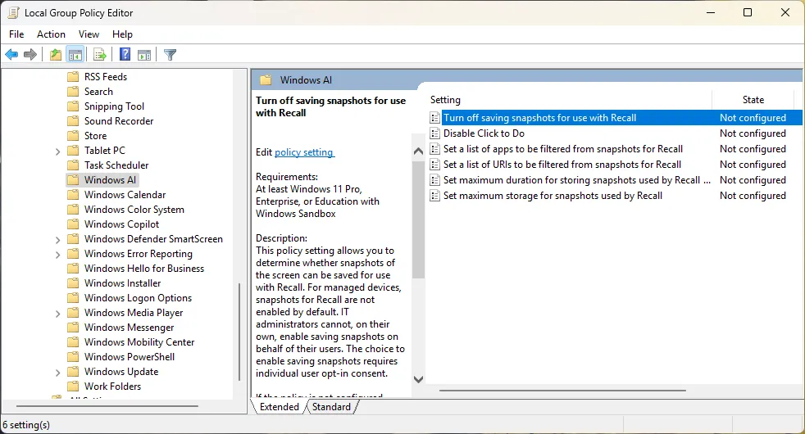
Task: Select Set maximum storage for snapshots used by Recall
Action: [553, 196]
